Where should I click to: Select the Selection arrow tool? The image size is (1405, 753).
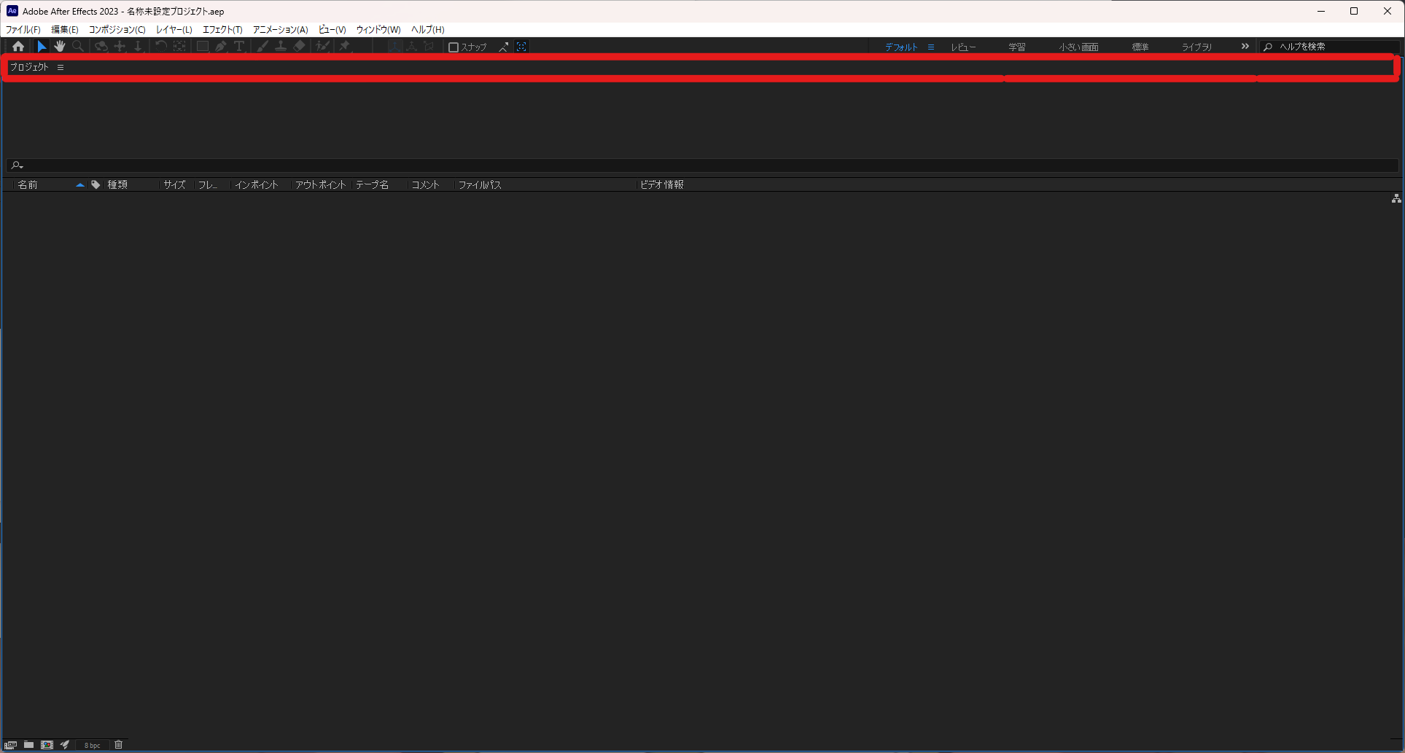pos(42,47)
